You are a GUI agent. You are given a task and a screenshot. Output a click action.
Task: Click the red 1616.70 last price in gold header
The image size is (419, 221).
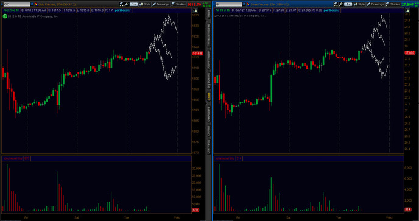click(194, 4)
